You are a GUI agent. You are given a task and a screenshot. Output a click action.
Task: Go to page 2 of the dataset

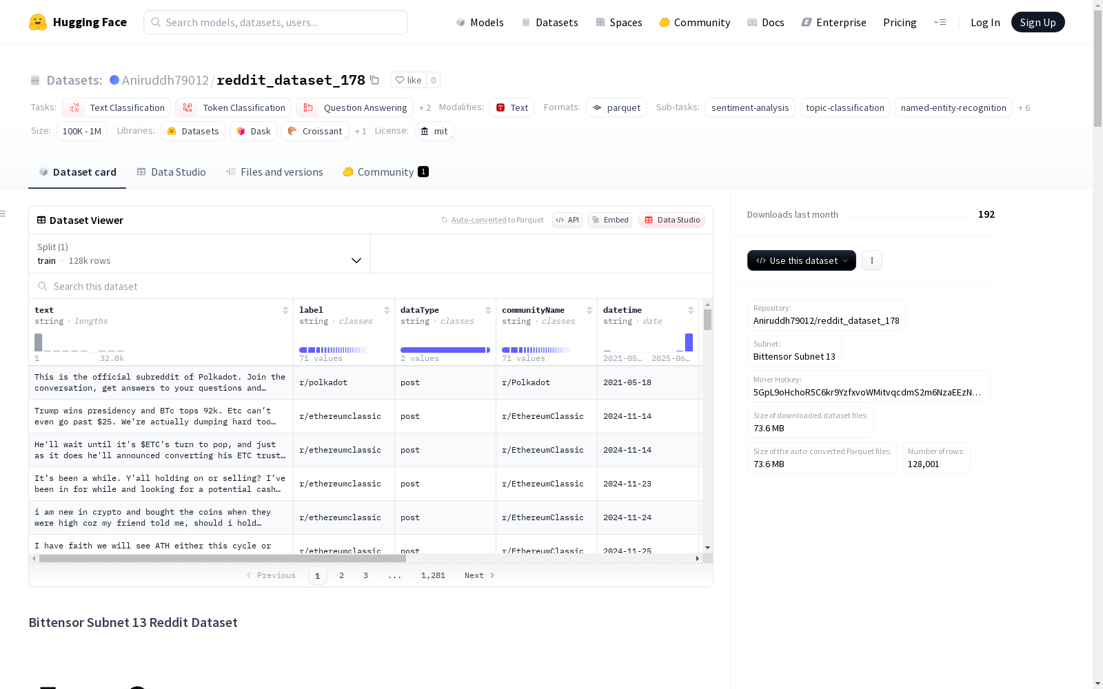tap(341, 575)
